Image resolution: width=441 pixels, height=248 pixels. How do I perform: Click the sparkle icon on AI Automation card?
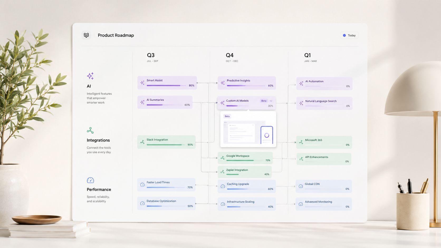301,84
